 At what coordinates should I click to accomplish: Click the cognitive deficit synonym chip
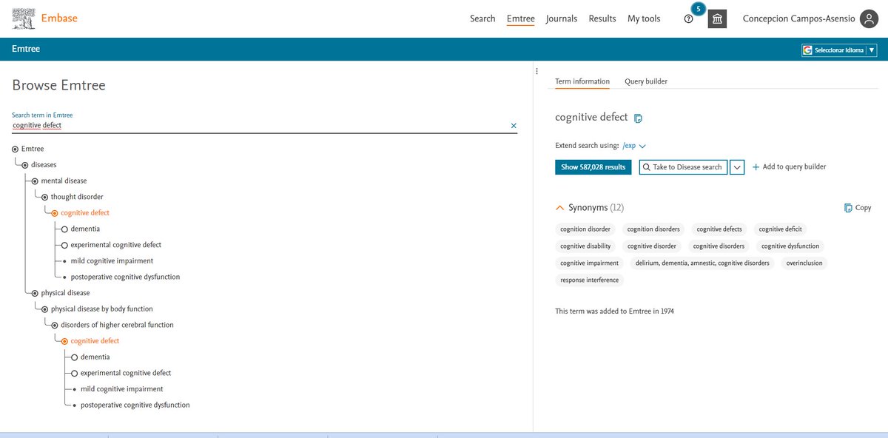coord(780,229)
